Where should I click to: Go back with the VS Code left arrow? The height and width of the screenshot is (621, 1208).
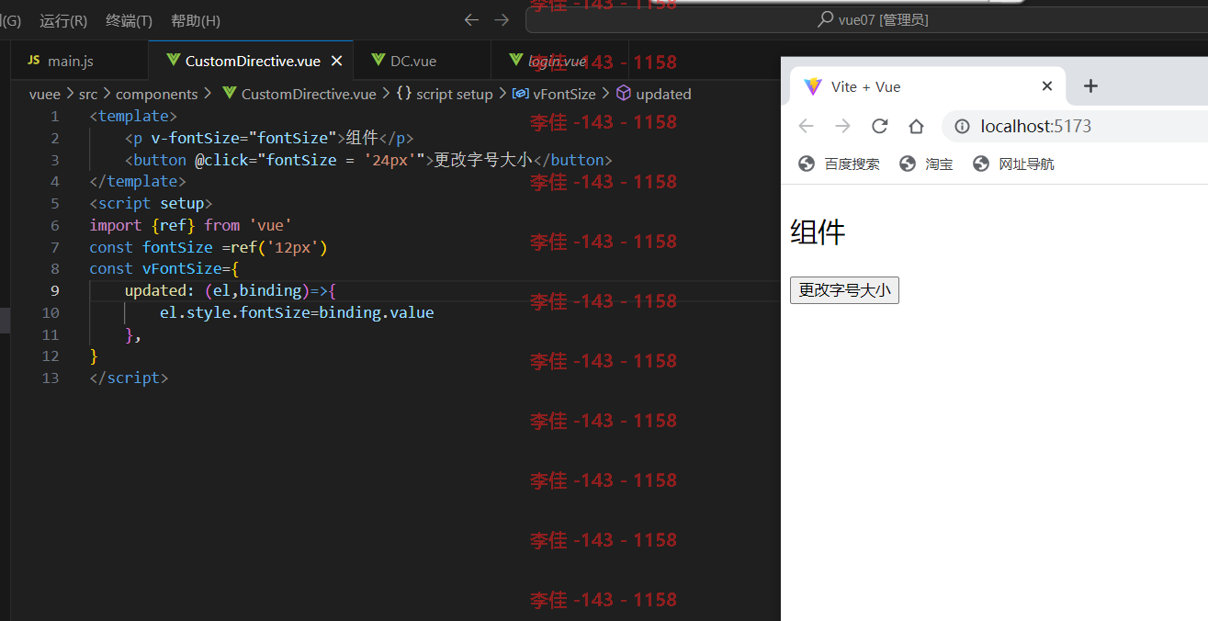coord(471,19)
